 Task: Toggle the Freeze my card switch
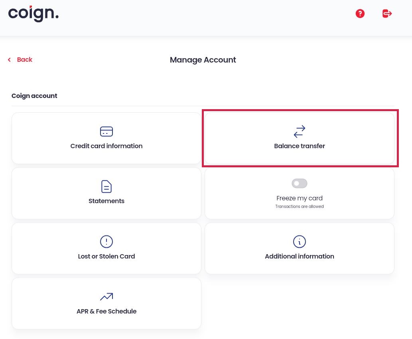point(300,183)
